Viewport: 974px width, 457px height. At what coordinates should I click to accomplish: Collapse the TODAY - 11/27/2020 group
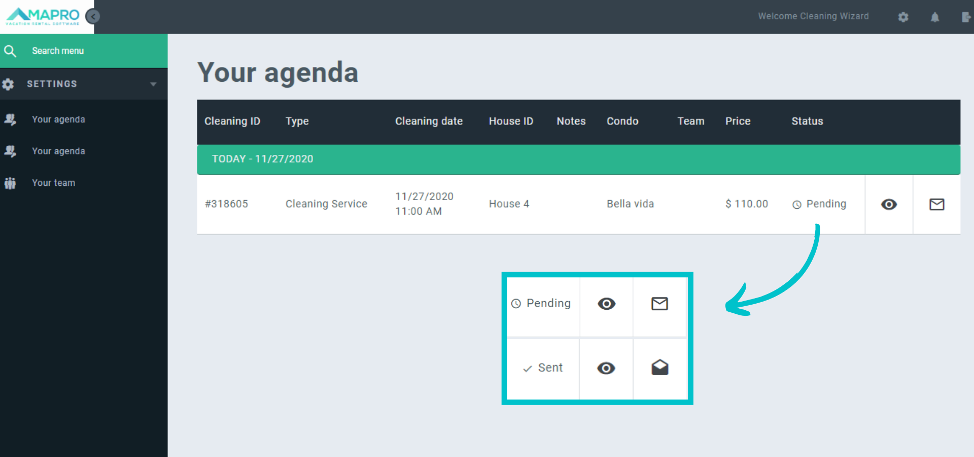tap(262, 159)
